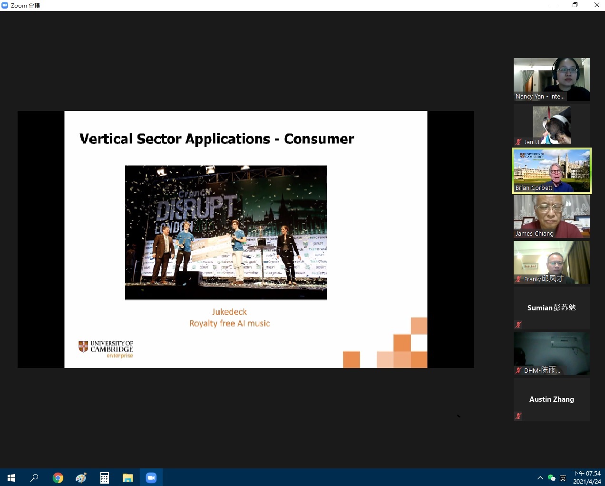Expand the hidden system tray icons chevron

(540, 478)
